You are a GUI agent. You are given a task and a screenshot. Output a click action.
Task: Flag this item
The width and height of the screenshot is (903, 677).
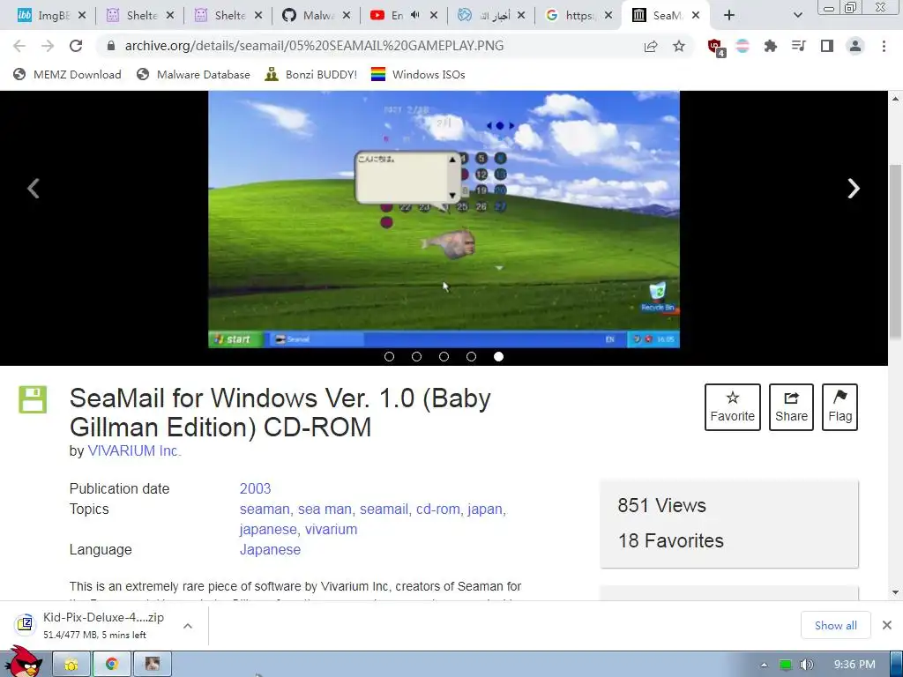click(x=840, y=407)
